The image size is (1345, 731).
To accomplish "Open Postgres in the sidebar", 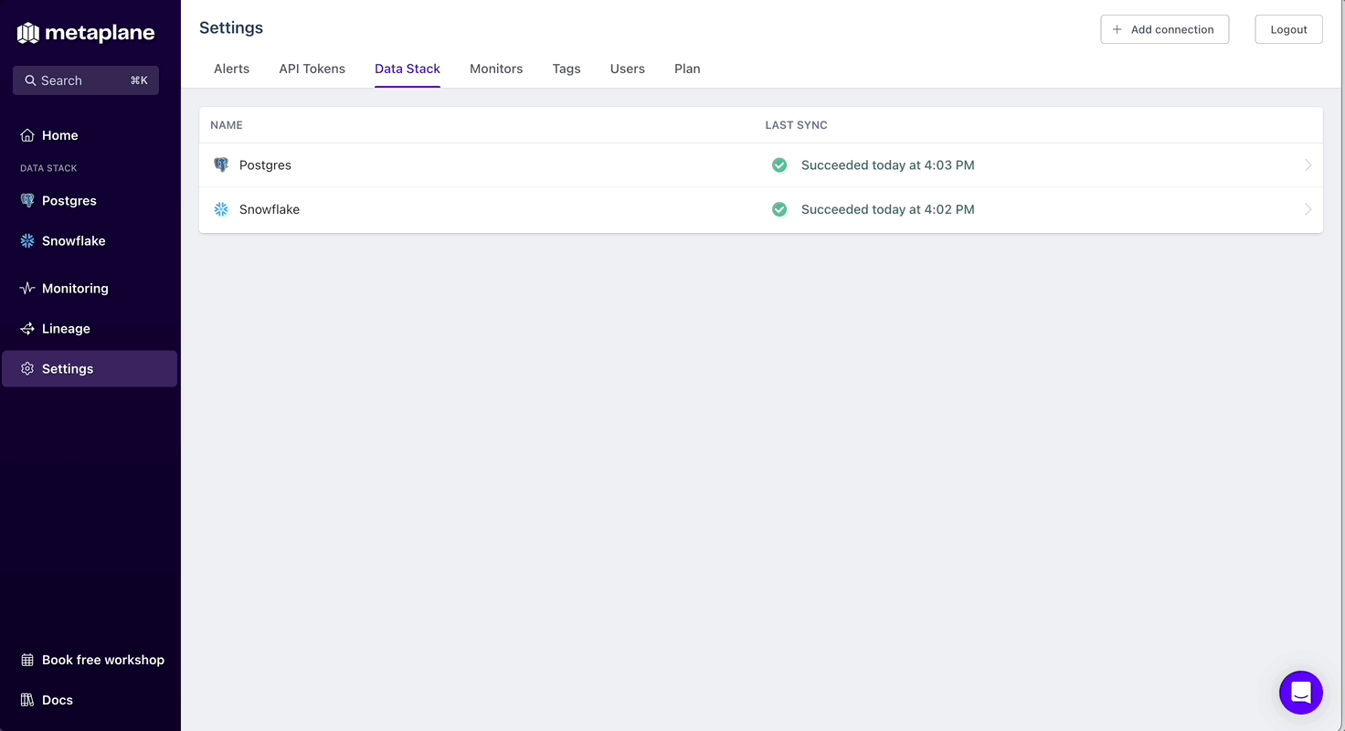I will click(x=90, y=201).
